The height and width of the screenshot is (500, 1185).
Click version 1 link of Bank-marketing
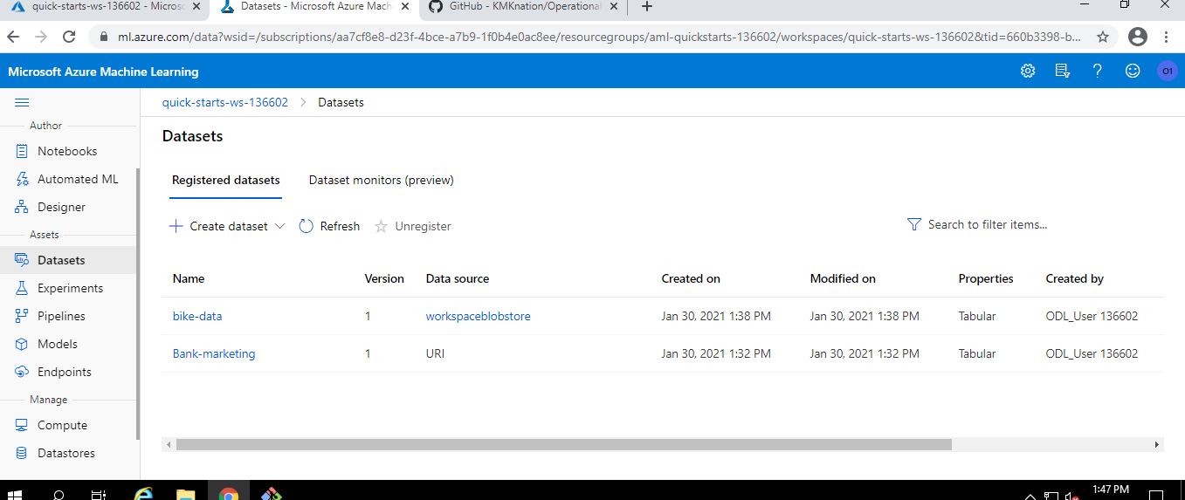tap(368, 353)
